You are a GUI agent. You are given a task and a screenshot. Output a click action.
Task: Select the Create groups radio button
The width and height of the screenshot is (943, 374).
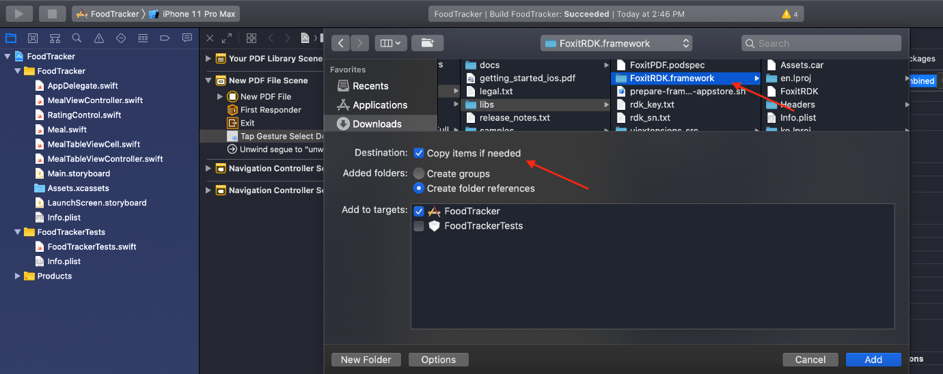pyautogui.click(x=419, y=174)
